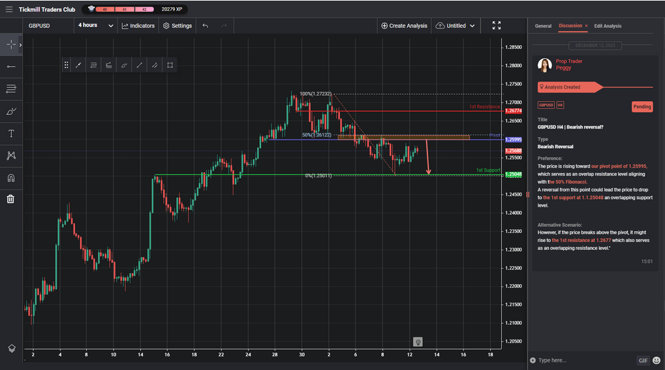This screenshot has height=370, width=665.
Task: Open the Untitled layout dropdown
Action: [x=456, y=26]
